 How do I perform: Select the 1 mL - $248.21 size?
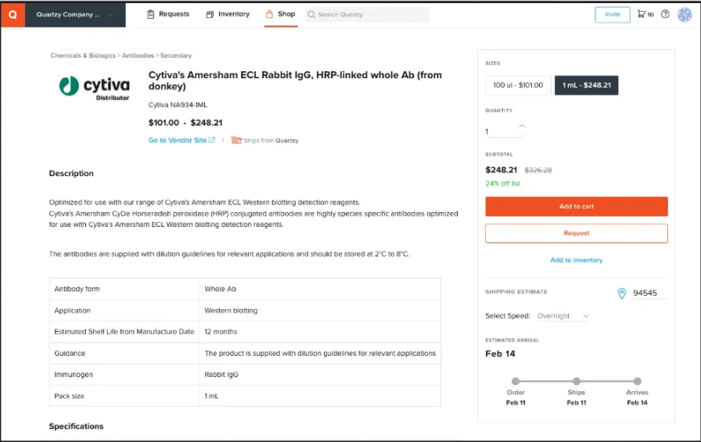coord(587,85)
